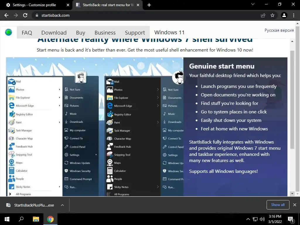Click 'Launch programs you use frequently' bullet
Viewport: 300px width, 225px height.
pyautogui.click(x=238, y=86)
